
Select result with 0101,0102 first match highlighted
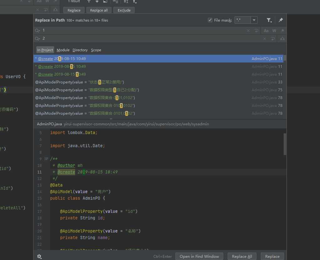tap(158, 98)
